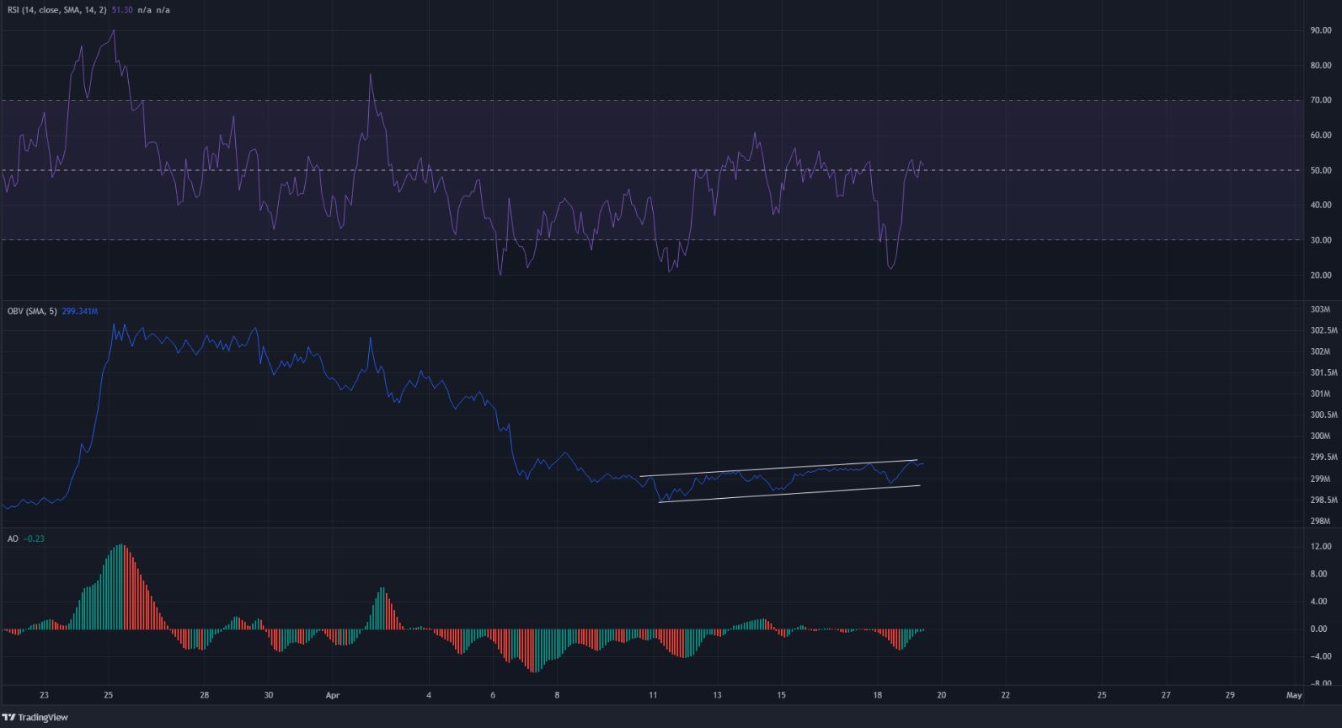Click the 90.00 label on RSI scale
This screenshot has width=1342, height=728.
click(x=1320, y=30)
